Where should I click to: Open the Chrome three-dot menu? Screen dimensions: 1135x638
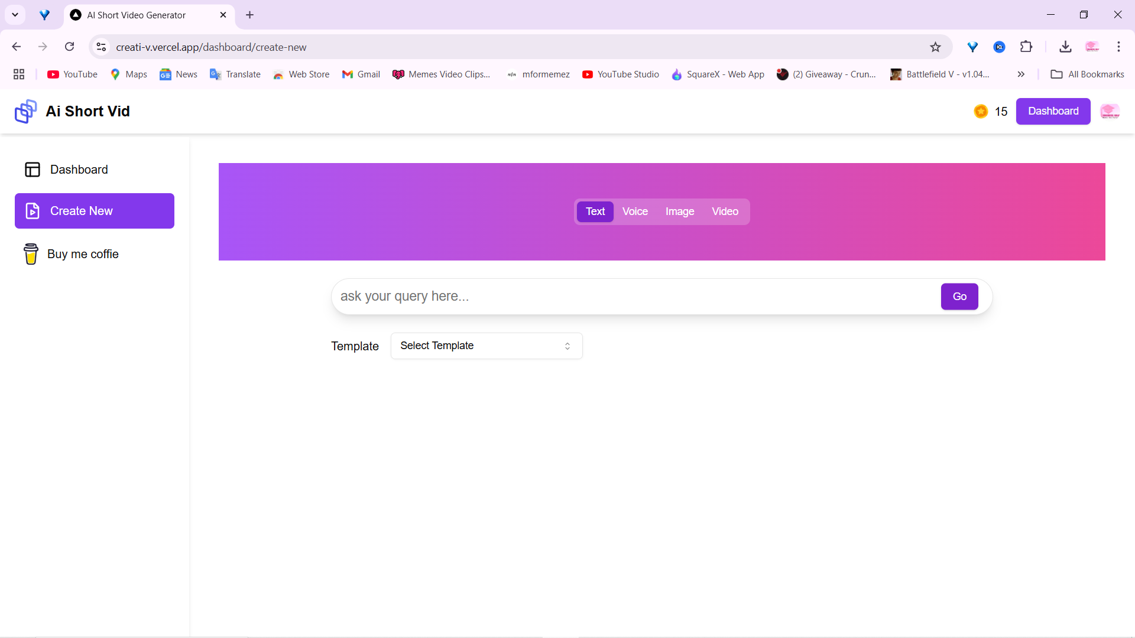click(1118, 47)
